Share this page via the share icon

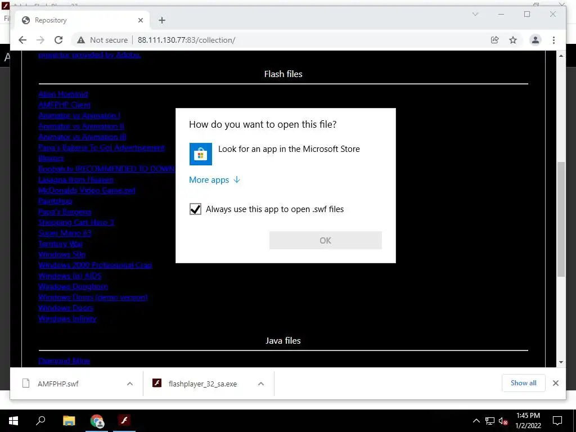click(x=495, y=40)
